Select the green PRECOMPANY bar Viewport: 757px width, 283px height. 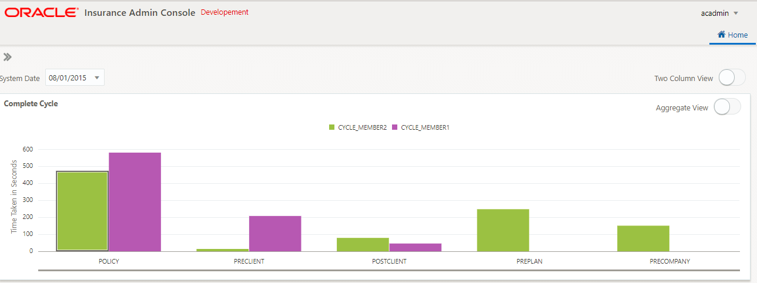(643, 238)
